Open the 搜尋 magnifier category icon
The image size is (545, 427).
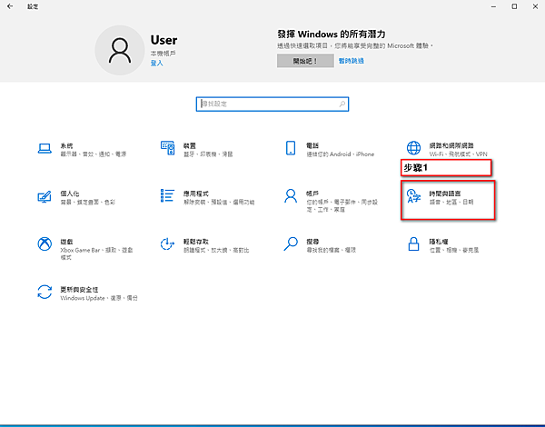[291, 243]
